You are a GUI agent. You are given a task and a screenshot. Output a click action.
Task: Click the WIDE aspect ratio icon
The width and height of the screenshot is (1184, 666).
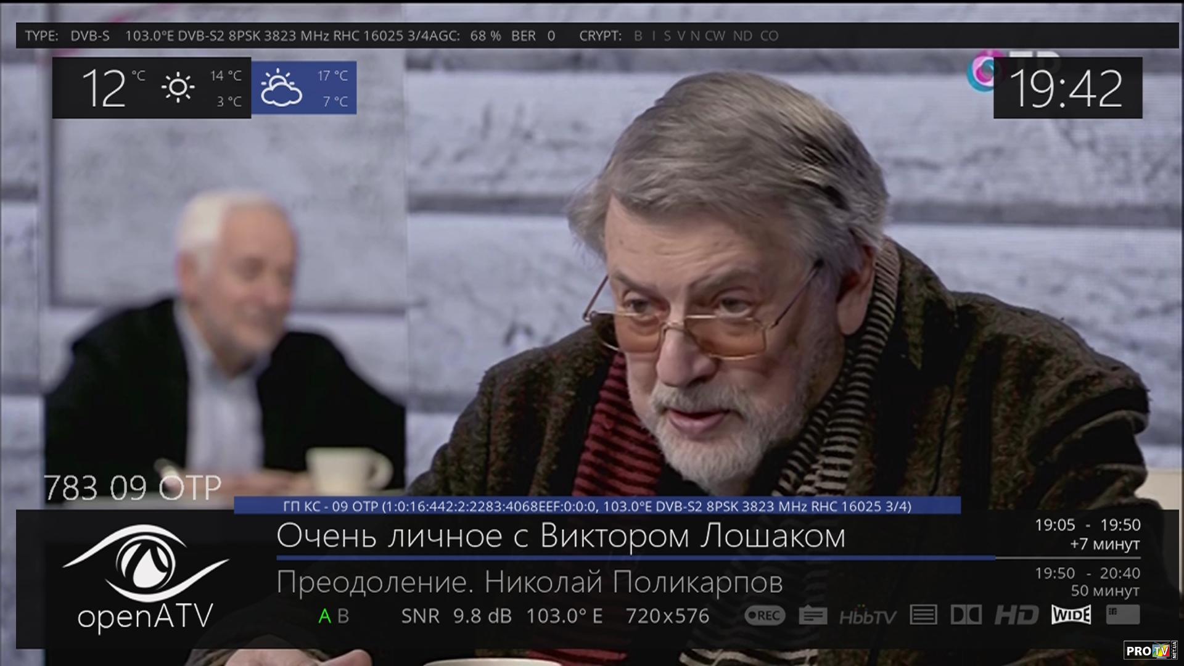1071,615
